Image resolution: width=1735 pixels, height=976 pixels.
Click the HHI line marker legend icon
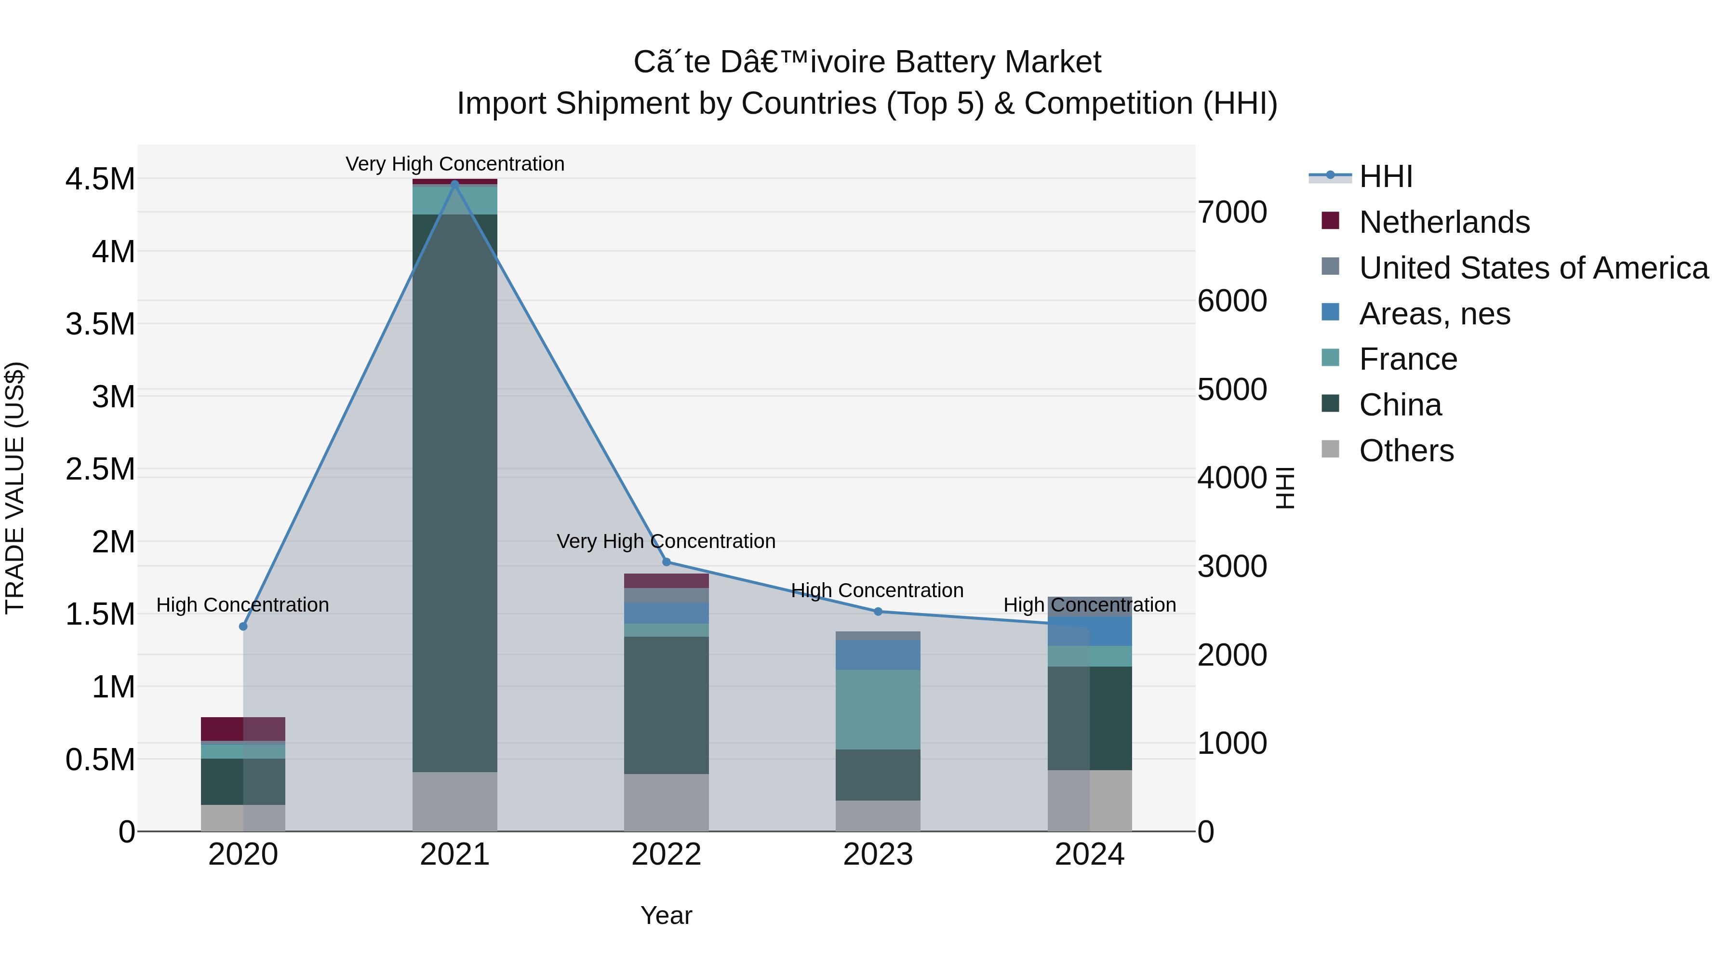[1330, 176]
